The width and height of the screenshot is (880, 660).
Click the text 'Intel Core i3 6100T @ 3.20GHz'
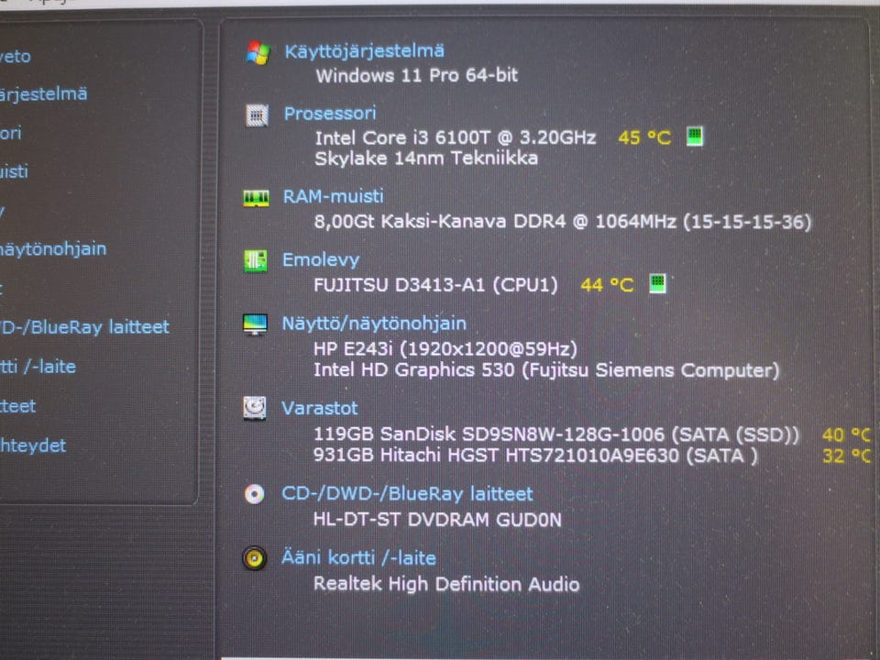point(456,138)
